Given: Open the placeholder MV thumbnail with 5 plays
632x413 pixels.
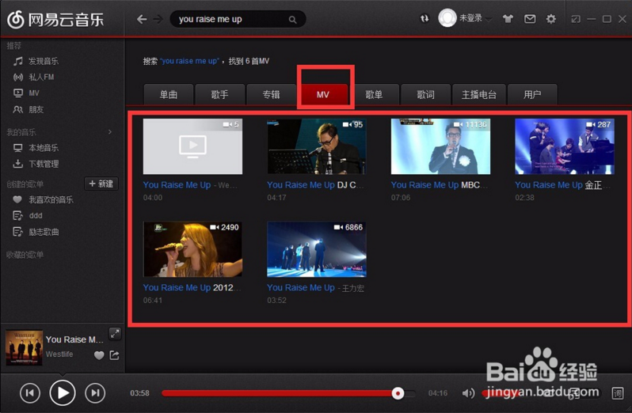Looking at the screenshot, I should [x=192, y=146].
